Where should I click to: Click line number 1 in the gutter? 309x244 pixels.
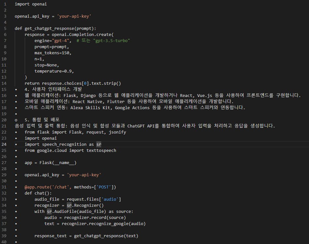point(5,4)
